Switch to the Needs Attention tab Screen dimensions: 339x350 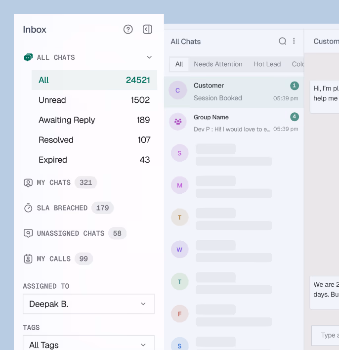[218, 64]
